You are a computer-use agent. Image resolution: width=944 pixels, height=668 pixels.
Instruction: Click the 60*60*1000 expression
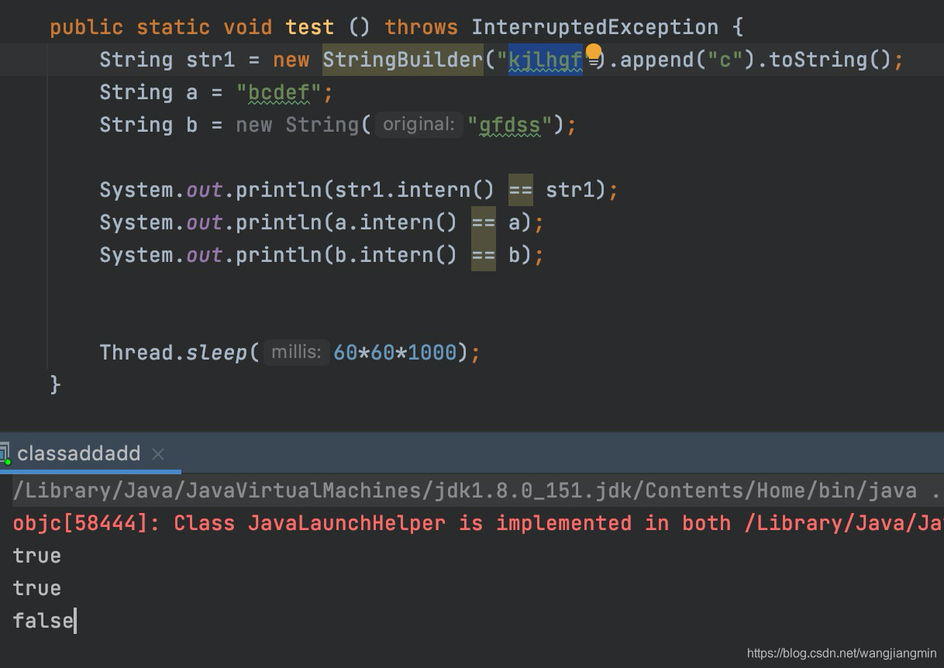click(x=395, y=353)
